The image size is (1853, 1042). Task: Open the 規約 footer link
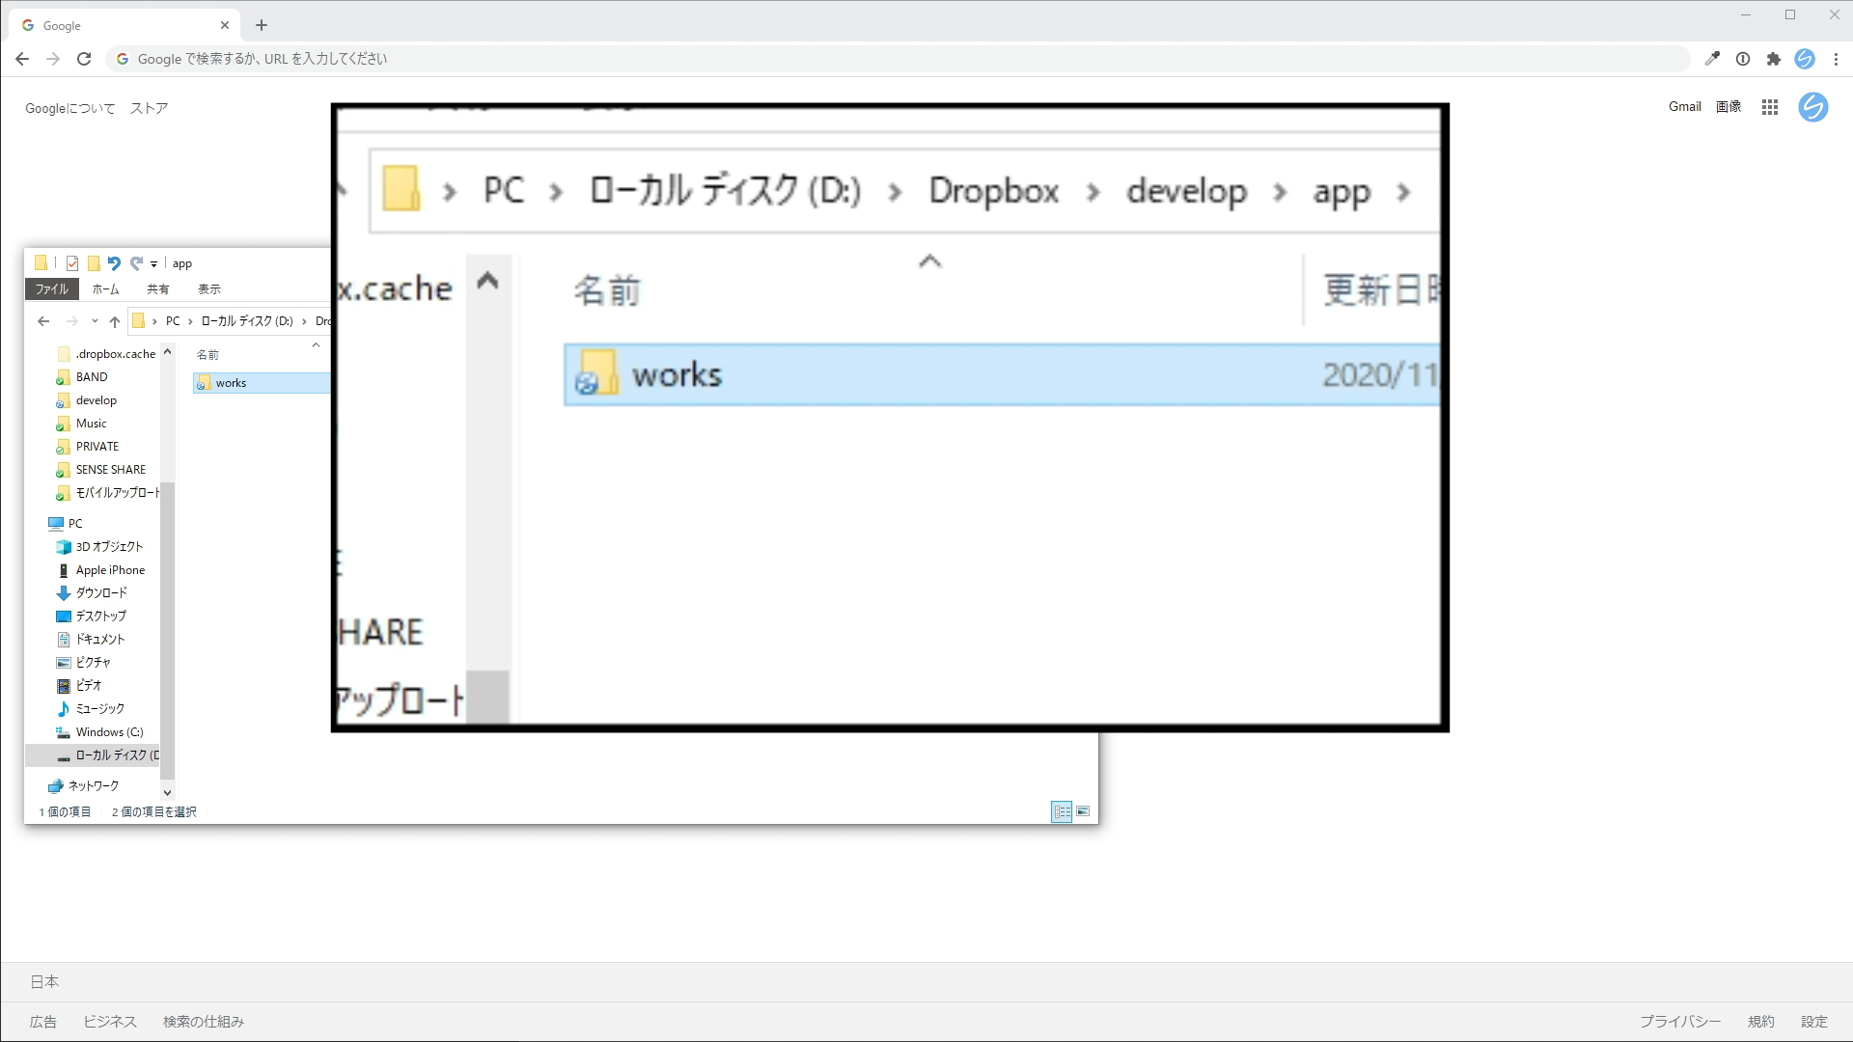1761,1022
